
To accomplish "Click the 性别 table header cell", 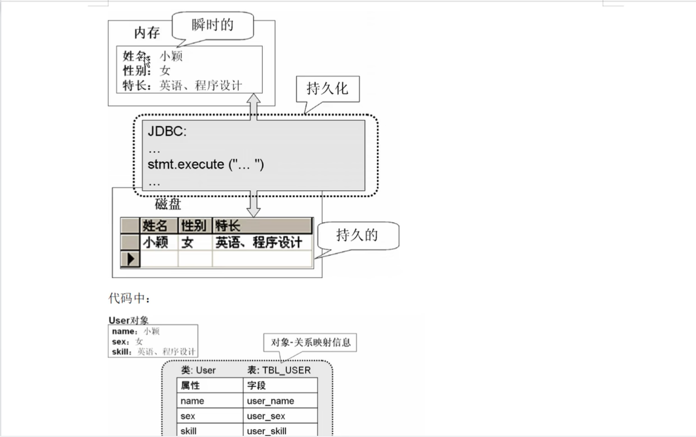I will coord(195,225).
